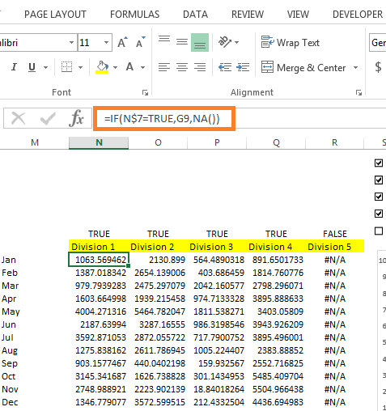Toggle the fourth checked checkbox
The width and height of the screenshot is (386, 411).
(379, 214)
